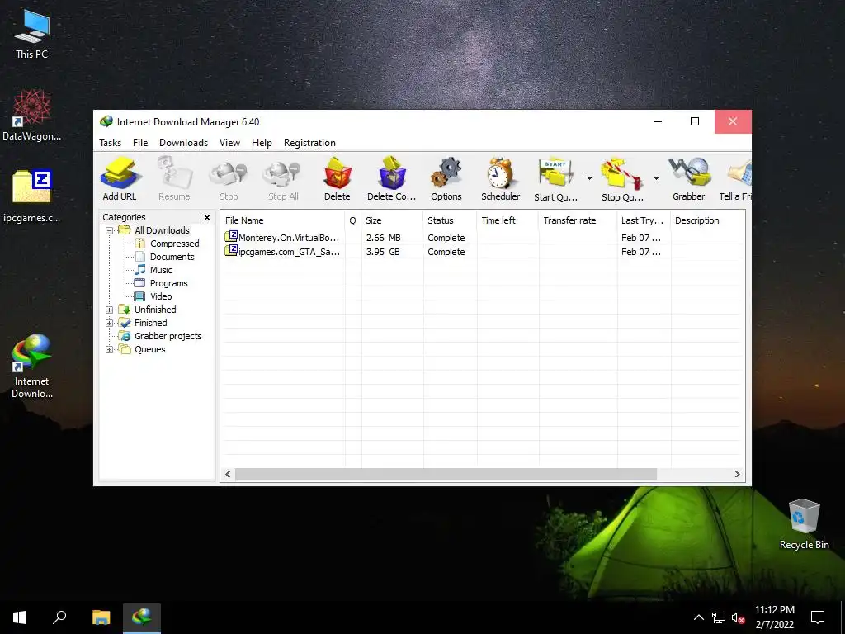Screen dimensions: 845x634
Task: Click the Resume toolbar icon
Action: click(174, 179)
